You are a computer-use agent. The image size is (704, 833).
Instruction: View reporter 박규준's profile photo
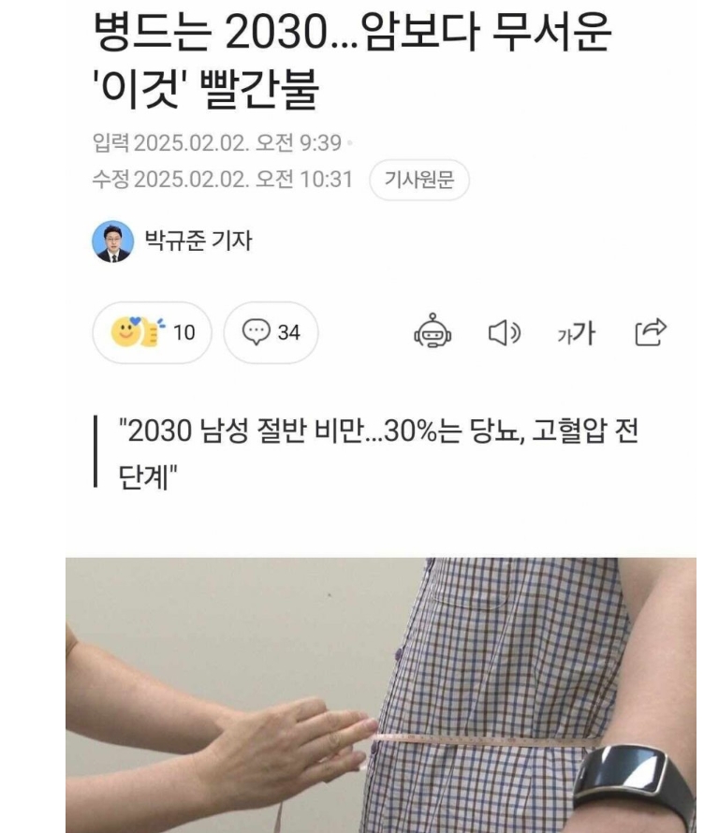click(112, 241)
